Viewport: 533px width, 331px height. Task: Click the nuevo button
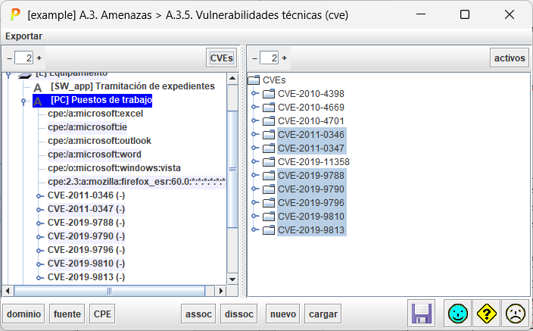pos(283,314)
